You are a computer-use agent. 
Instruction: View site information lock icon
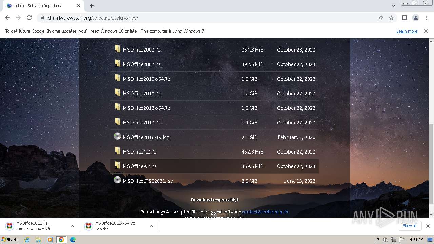click(42, 18)
